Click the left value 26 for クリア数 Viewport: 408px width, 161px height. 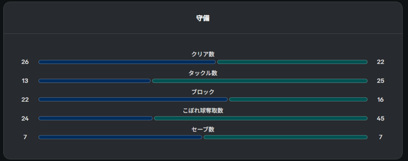click(x=25, y=62)
